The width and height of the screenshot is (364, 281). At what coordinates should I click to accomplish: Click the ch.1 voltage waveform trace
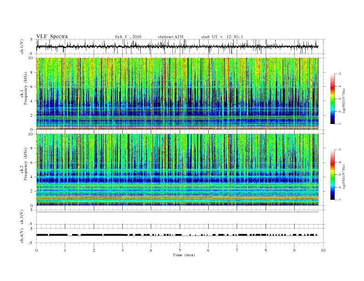[177, 46]
